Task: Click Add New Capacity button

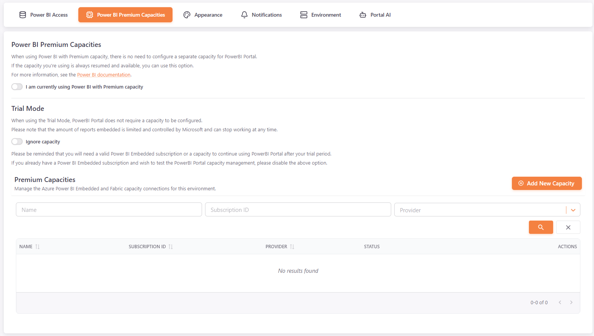Action: [x=546, y=184]
